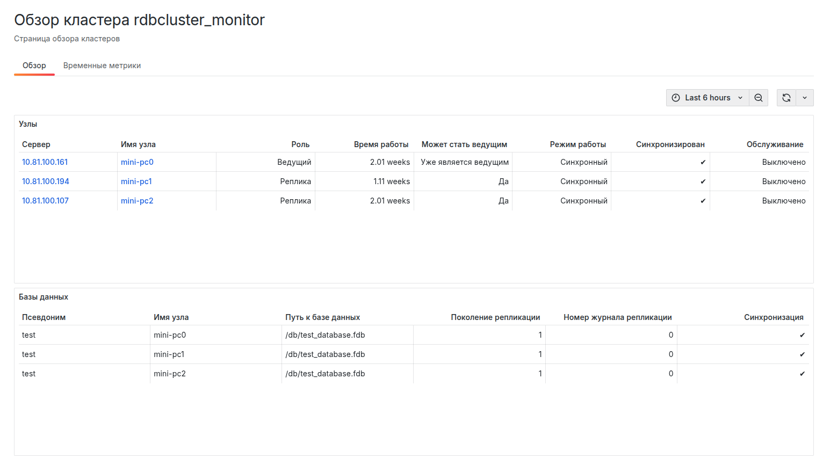
Task: Open server link 10.81.100.107
Action: point(46,201)
